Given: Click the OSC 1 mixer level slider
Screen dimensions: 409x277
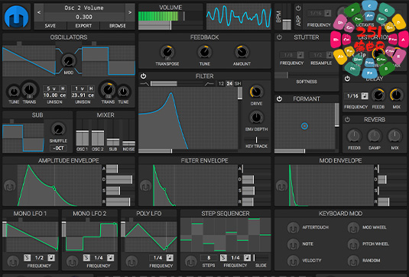Looking at the screenshot, I should pos(82,132).
